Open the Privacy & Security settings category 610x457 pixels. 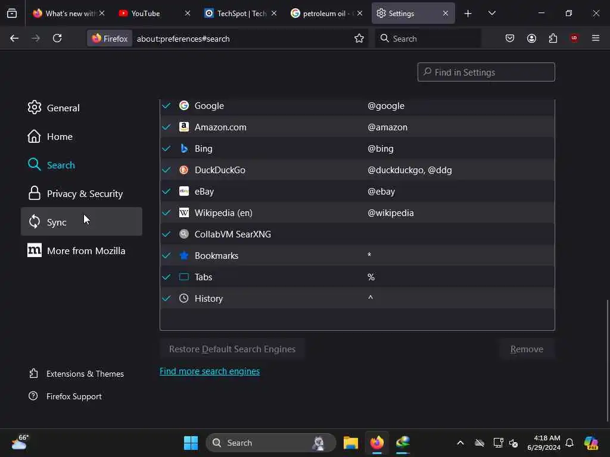click(x=81, y=193)
